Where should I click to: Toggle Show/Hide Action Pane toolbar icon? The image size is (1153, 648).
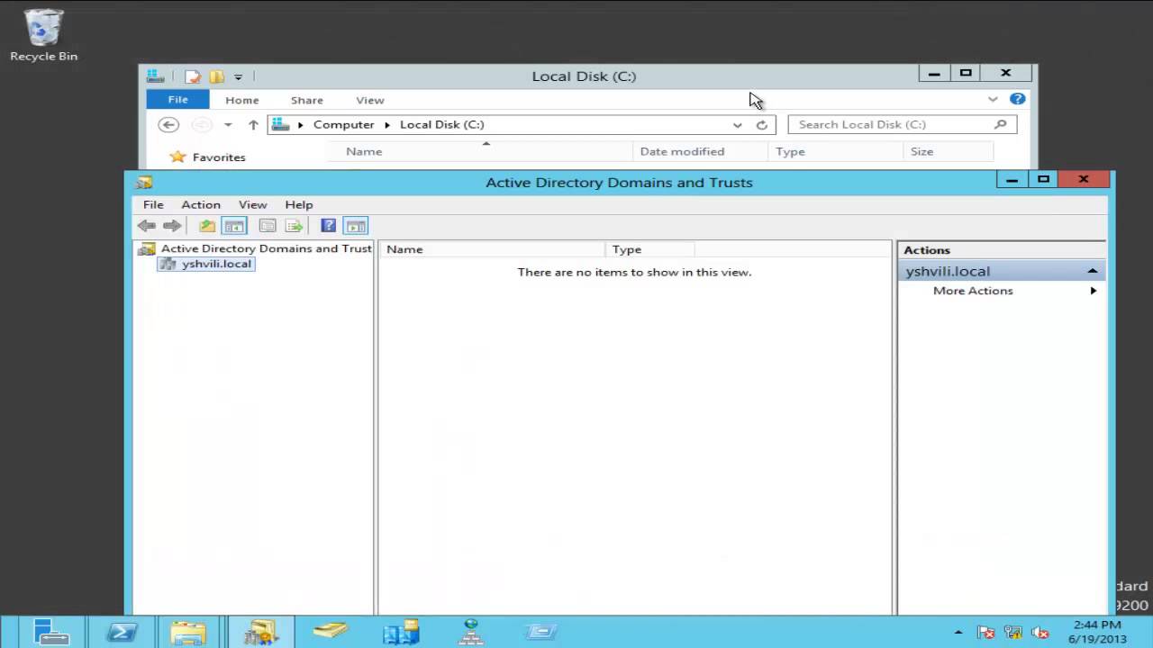[356, 226]
